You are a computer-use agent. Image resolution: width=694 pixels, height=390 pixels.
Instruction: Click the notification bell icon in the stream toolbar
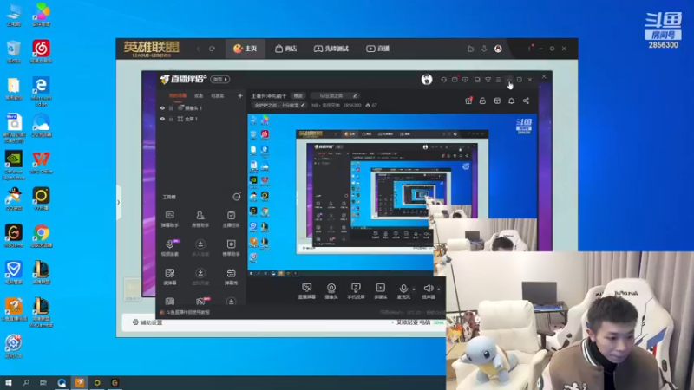pos(511,101)
